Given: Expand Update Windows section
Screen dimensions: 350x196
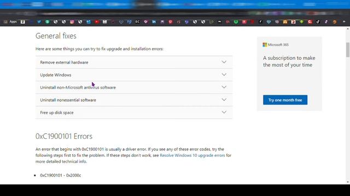Looking at the screenshot, I should (x=133, y=75).
